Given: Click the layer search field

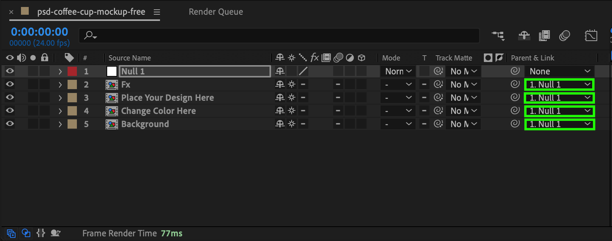Looking at the screenshot, I should click(280, 36).
